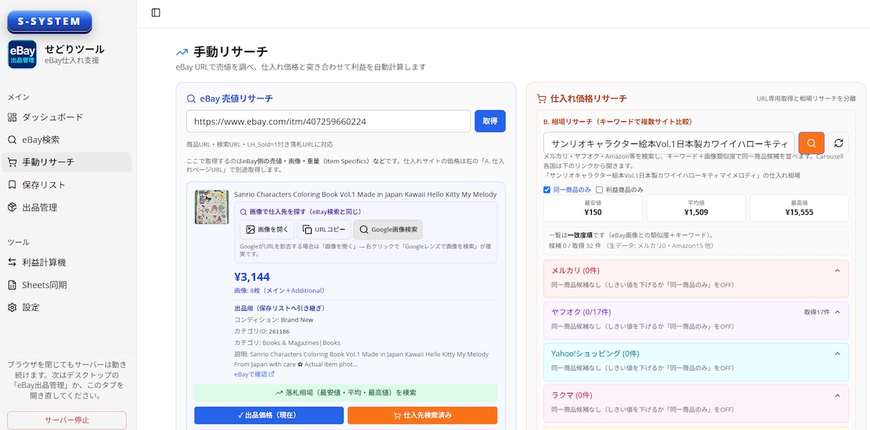The height and width of the screenshot is (430, 870).
Task: Click the 利益計算機 arrows icon
Action: point(12,262)
